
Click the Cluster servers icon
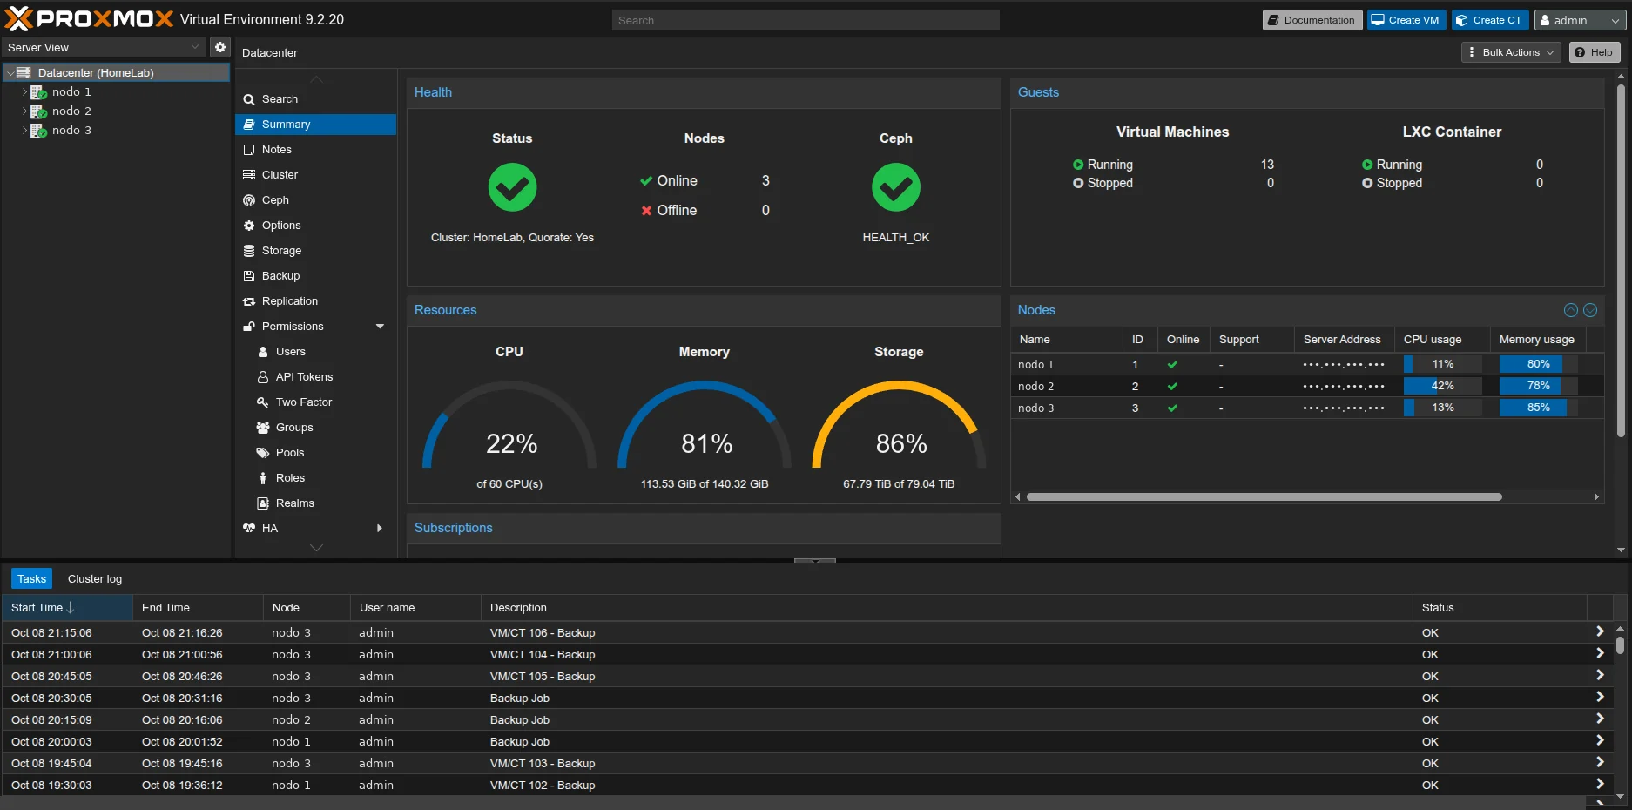(249, 175)
